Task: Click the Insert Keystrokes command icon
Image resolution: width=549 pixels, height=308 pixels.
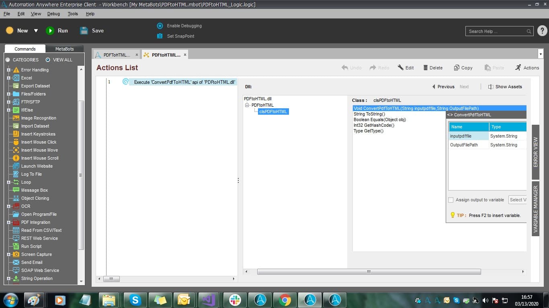Action: (x=16, y=134)
